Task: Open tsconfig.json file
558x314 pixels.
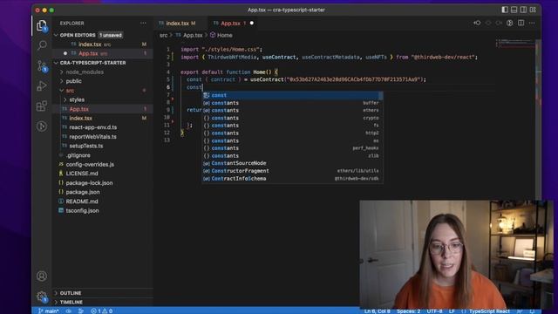Action: point(103,210)
